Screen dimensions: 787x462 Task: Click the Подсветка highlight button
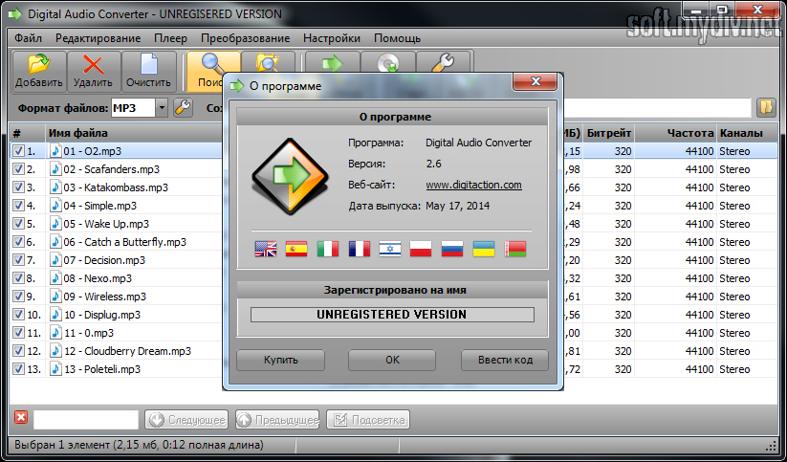(x=368, y=420)
